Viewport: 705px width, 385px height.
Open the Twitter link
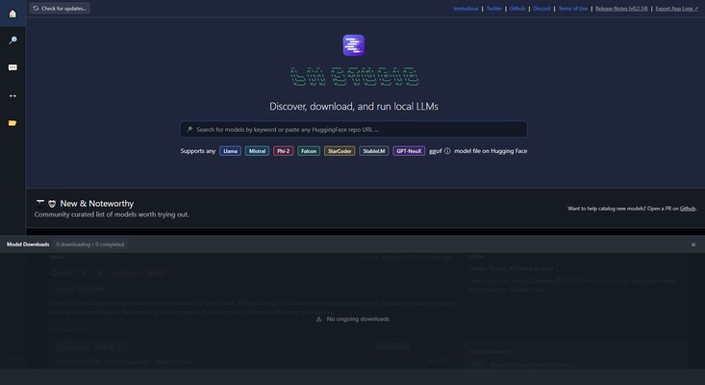[x=493, y=9]
